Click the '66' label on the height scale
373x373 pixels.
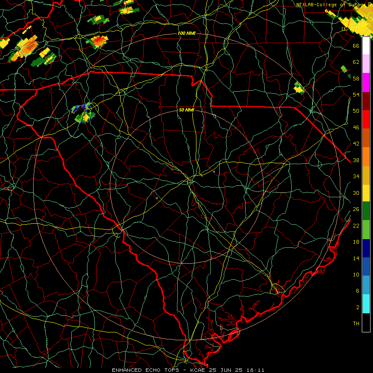click(x=356, y=46)
